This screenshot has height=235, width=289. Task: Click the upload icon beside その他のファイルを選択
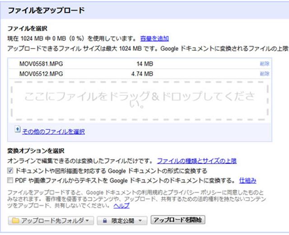(18, 129)
